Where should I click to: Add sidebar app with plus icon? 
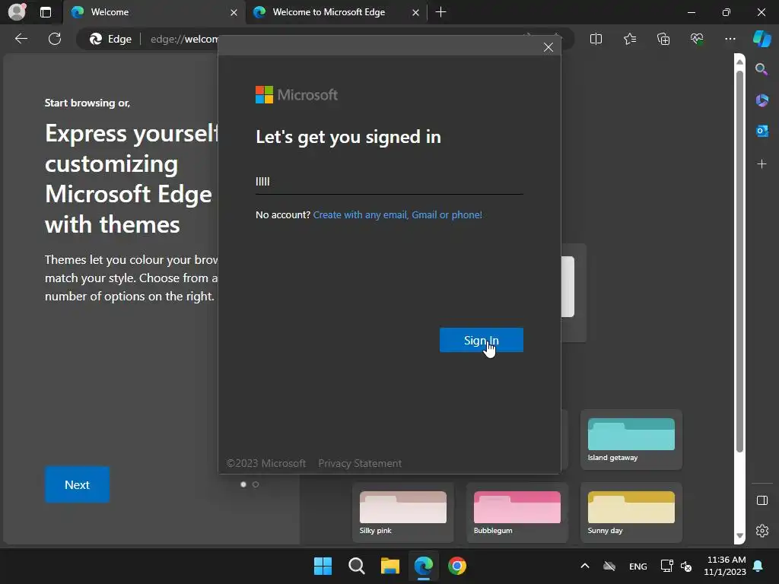point(762,164)
